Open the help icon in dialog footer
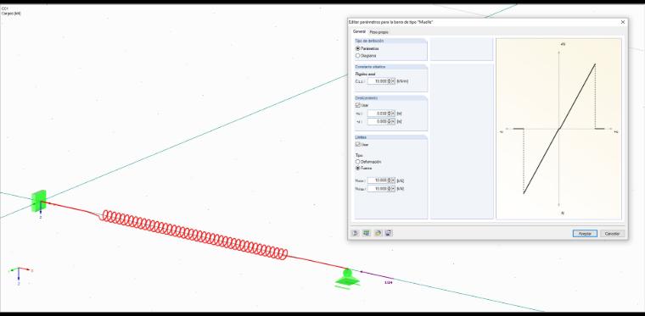The image size is (645, 316). point(356,233)
